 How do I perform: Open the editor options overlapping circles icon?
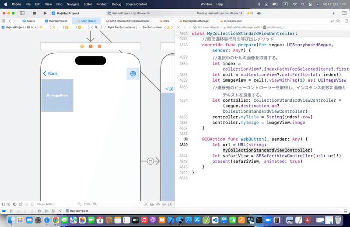(x=338, y=21)
